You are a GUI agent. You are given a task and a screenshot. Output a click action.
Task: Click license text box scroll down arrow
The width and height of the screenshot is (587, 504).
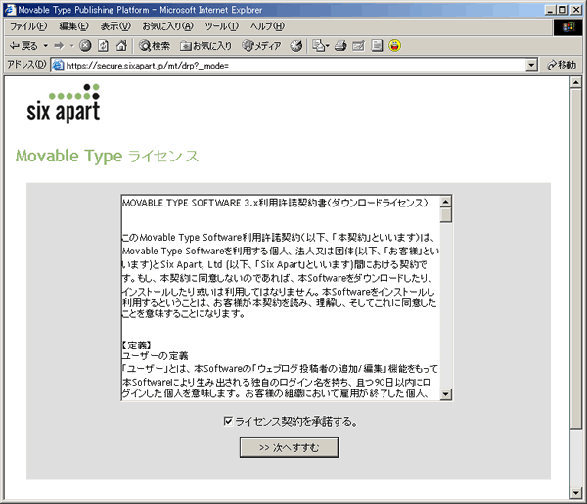446,394
